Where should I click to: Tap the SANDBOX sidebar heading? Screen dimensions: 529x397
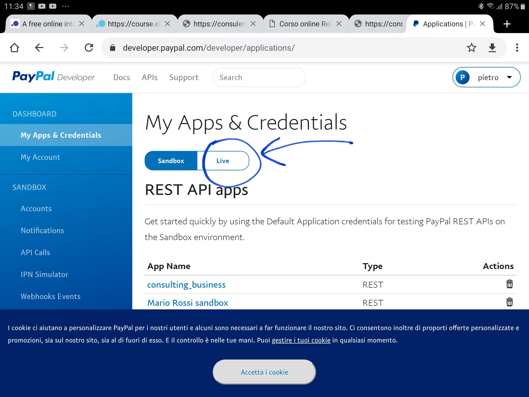29,187
